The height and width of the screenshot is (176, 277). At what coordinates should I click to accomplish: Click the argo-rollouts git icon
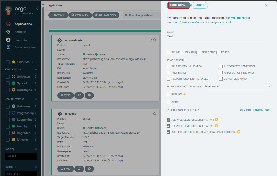(60, 40)
